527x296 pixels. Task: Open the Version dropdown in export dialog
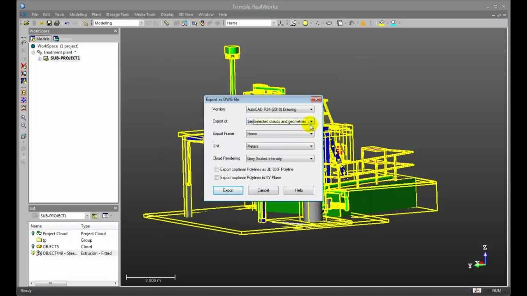pyautogui.click(x=280, y=109)
